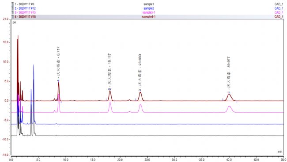287x162 pixels.
Task: Click the CAD_1 channel label for sample4-1
Action: tap(279, 17)
